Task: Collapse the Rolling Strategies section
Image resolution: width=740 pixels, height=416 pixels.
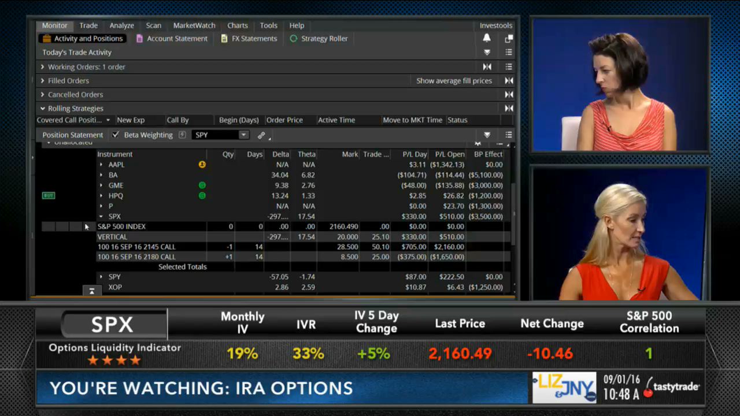Action: tap(42, 109)
